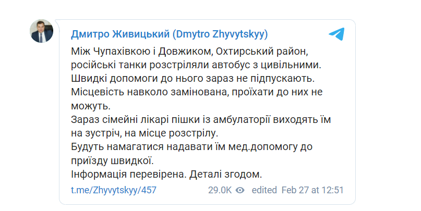Open the Дмитро Живицький channel name link

[x=170, y=34]
